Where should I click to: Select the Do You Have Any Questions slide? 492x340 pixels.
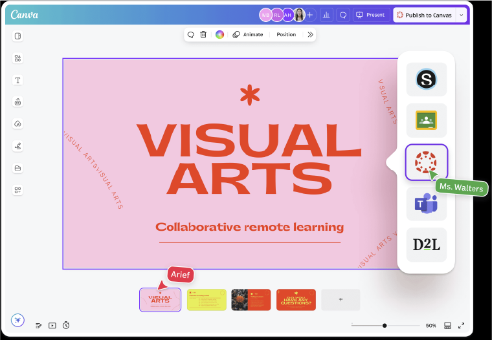coord(296,300)
